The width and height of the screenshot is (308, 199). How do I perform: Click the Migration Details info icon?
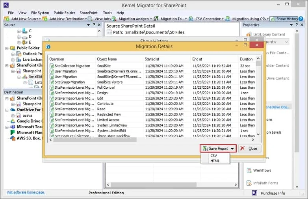pyautogui.click(x=48, y=46)
